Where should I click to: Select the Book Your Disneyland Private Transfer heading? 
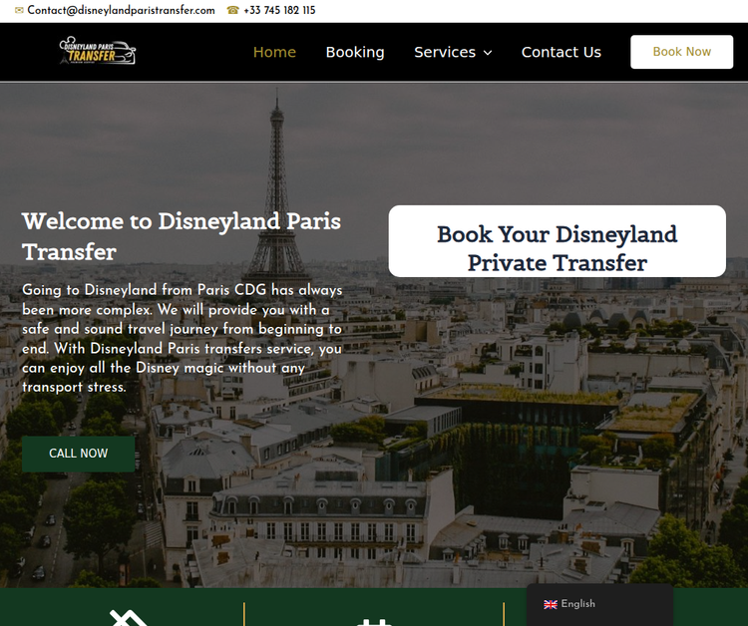558,248
